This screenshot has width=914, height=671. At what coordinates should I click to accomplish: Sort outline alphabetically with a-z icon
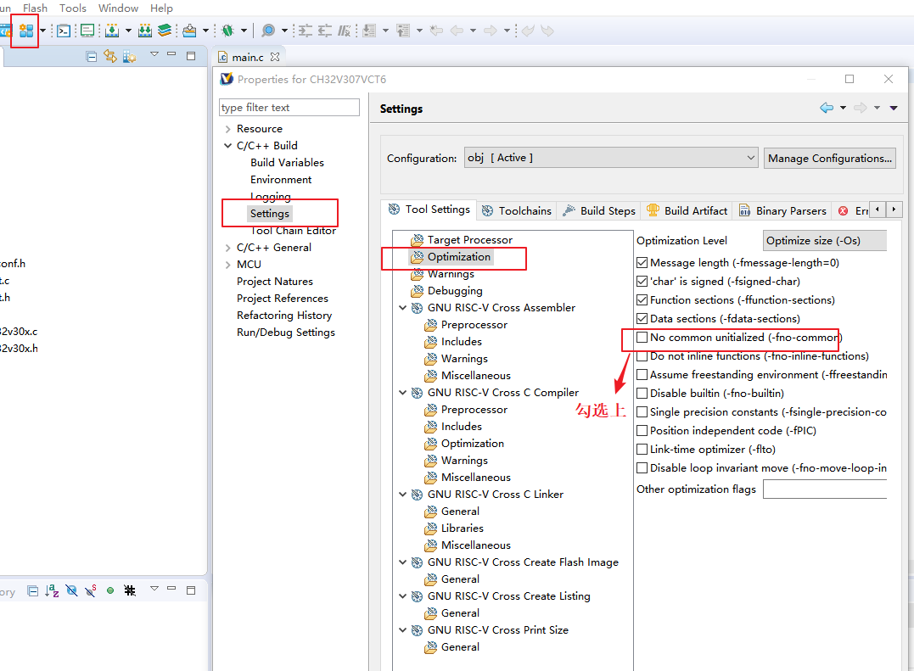(52, 590)
